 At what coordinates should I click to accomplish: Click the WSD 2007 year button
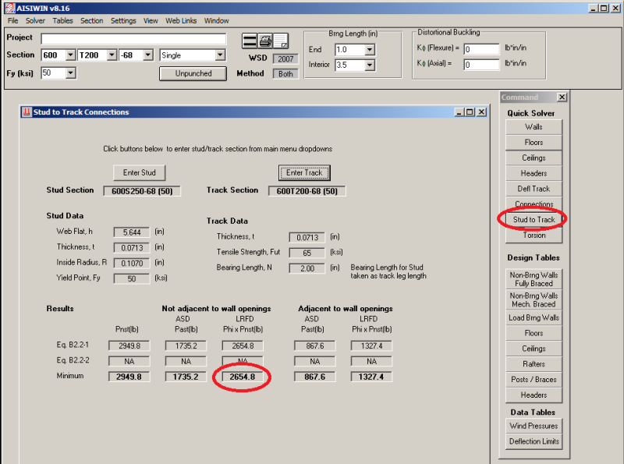tap(285, 59)
